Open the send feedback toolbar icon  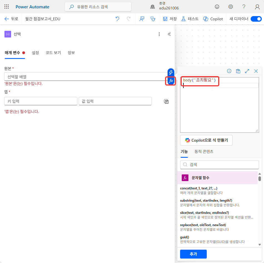(142, 19)
